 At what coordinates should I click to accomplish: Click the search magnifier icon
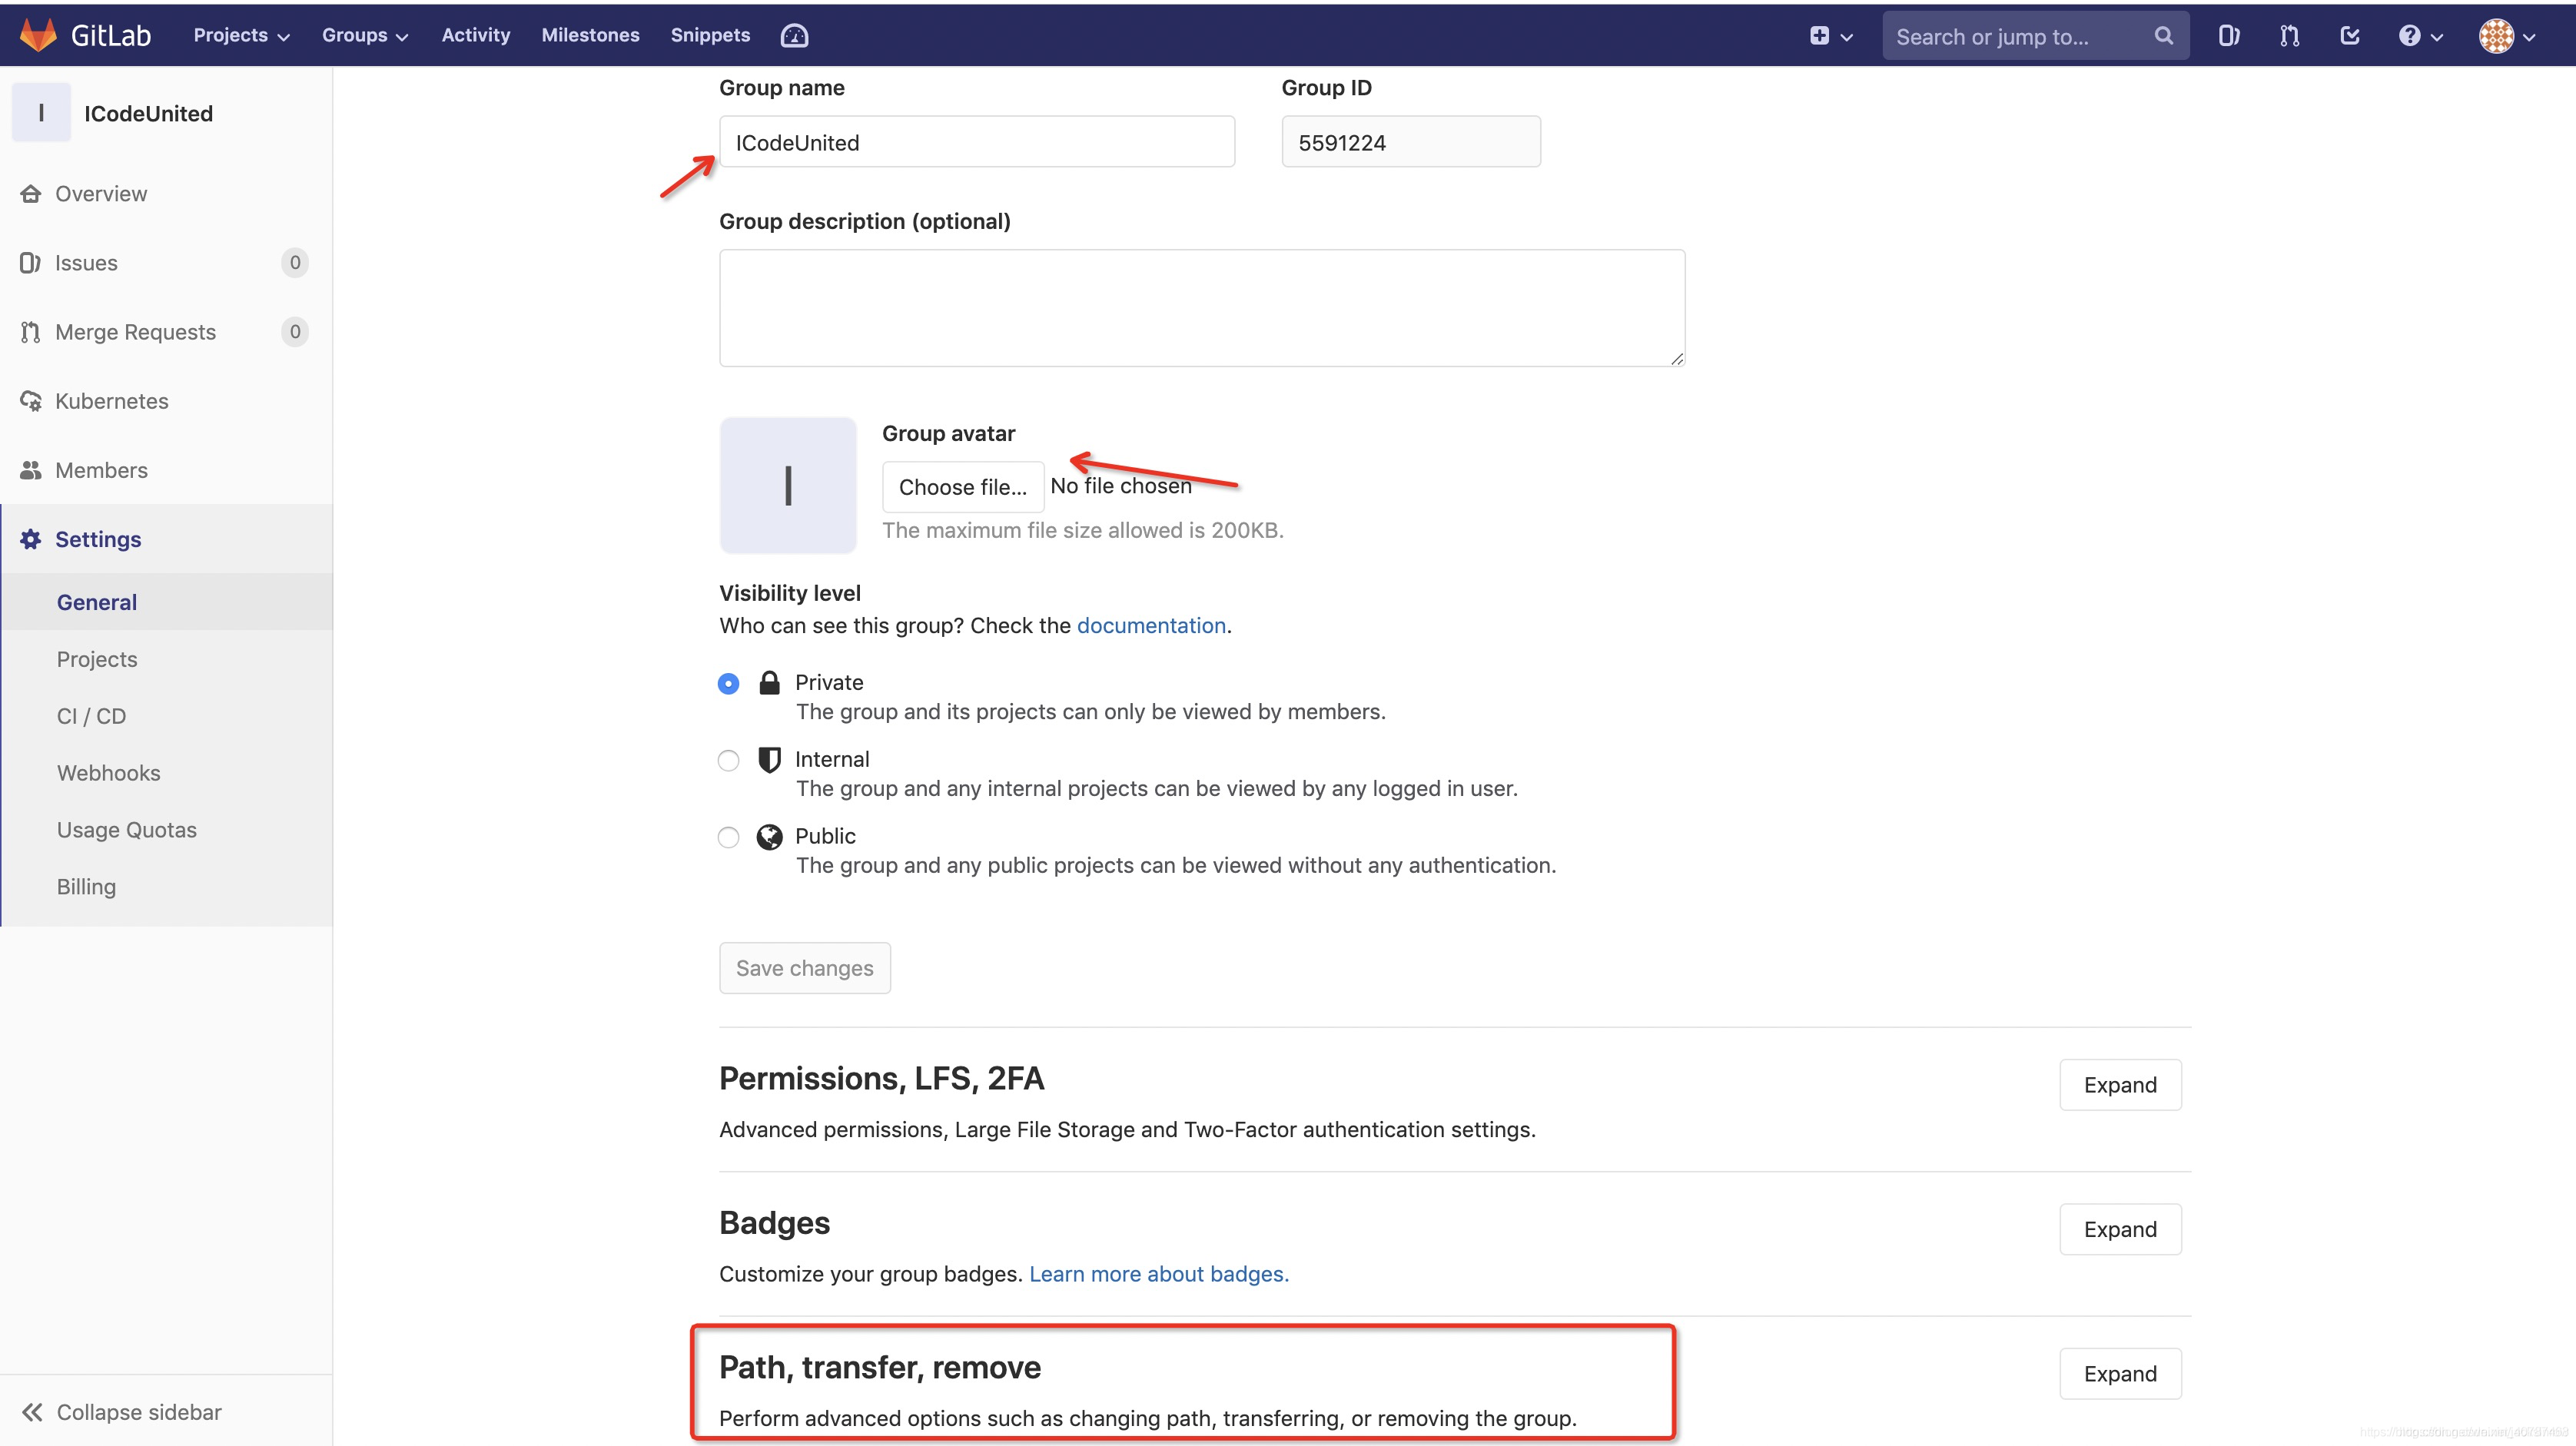2163,36
